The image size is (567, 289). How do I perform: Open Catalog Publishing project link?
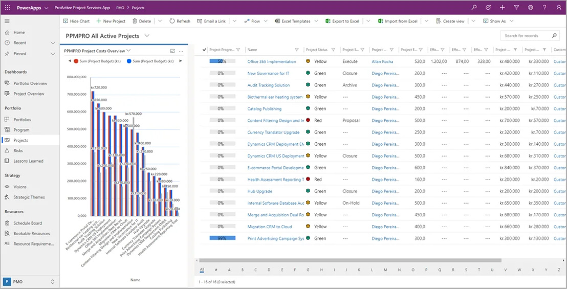click(x=265, y=109)
